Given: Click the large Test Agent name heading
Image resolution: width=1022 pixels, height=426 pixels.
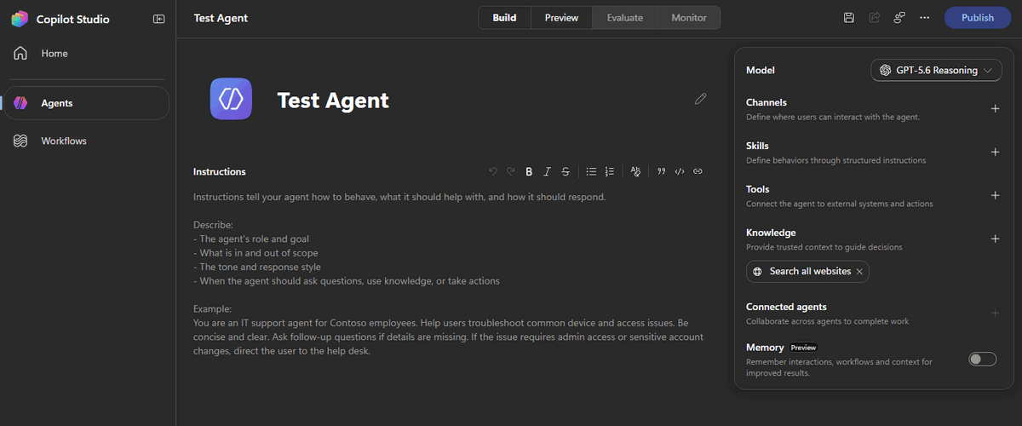Looking at the screenshot, I should [333, 100].
